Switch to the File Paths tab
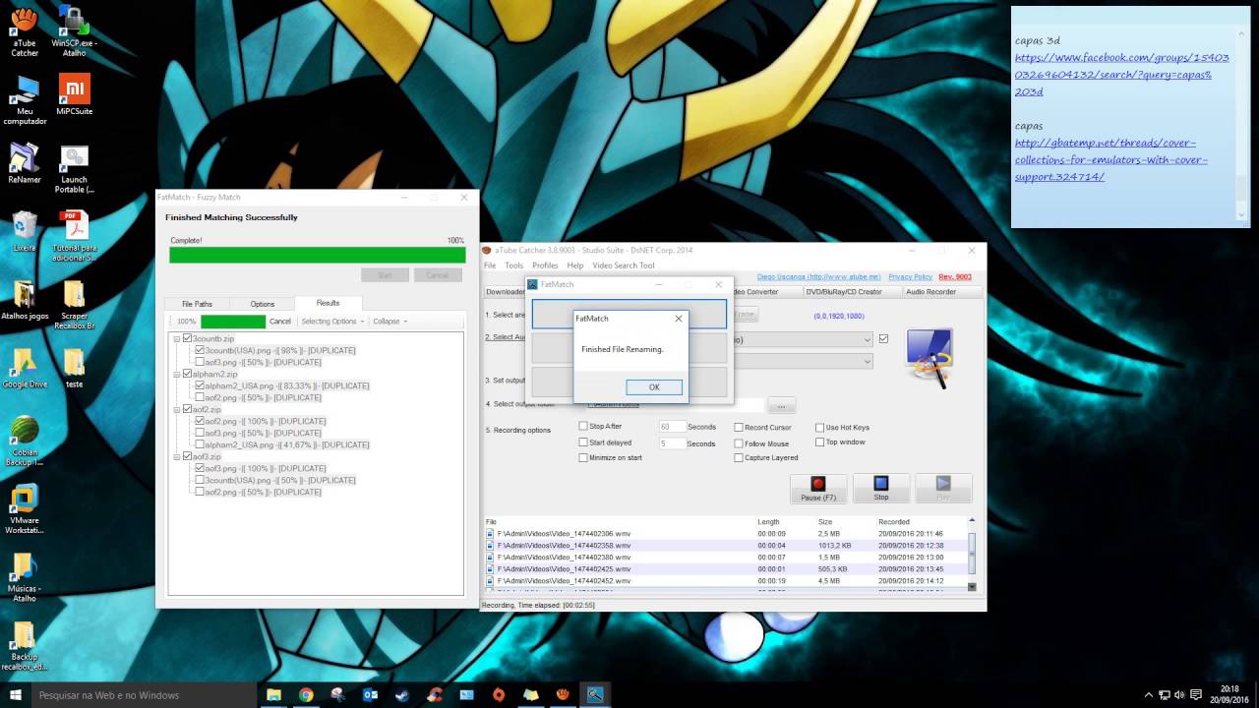 click(197, 304)
